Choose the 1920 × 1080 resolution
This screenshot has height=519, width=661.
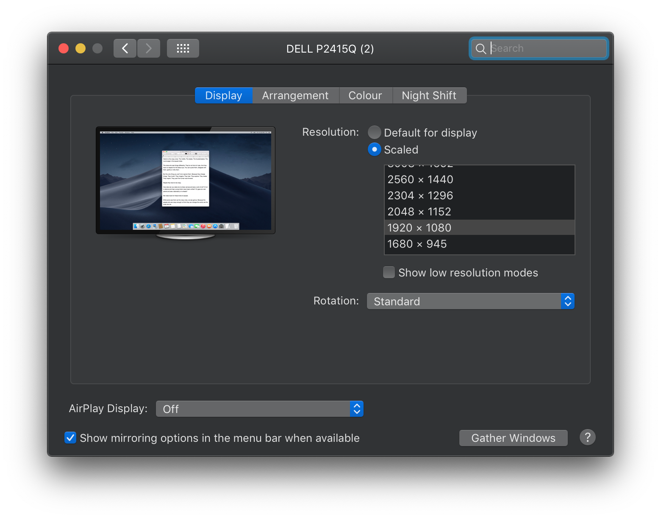click(479, 228)
